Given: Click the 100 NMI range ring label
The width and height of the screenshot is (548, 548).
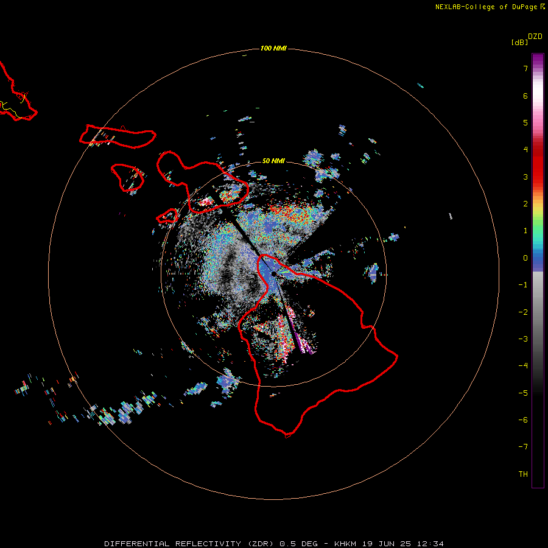Looking at the screenshot, I should [273, 48].
